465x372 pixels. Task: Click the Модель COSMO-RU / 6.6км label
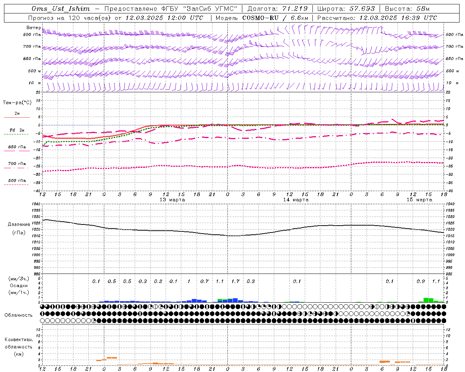pyautogui.click(x=262, y=18)
